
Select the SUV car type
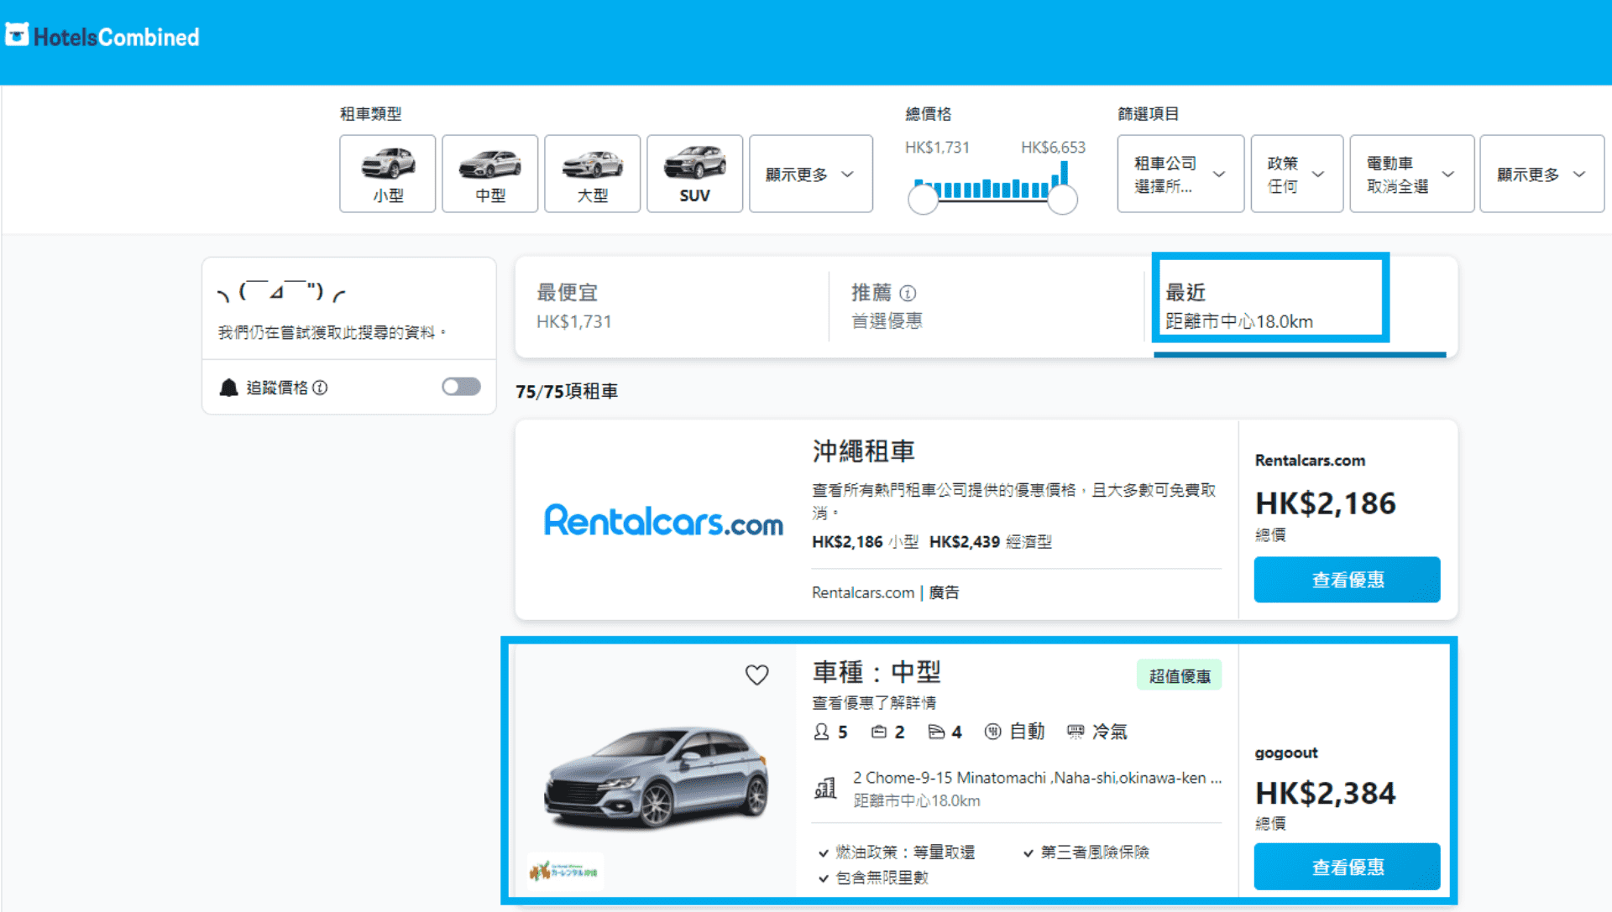695,174
